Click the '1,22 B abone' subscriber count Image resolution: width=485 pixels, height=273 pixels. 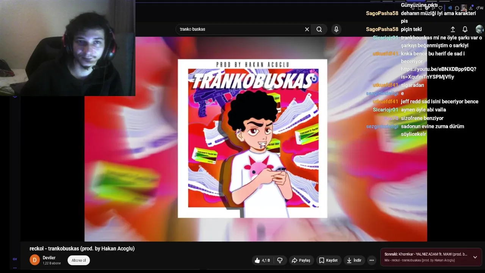point(52,263)
